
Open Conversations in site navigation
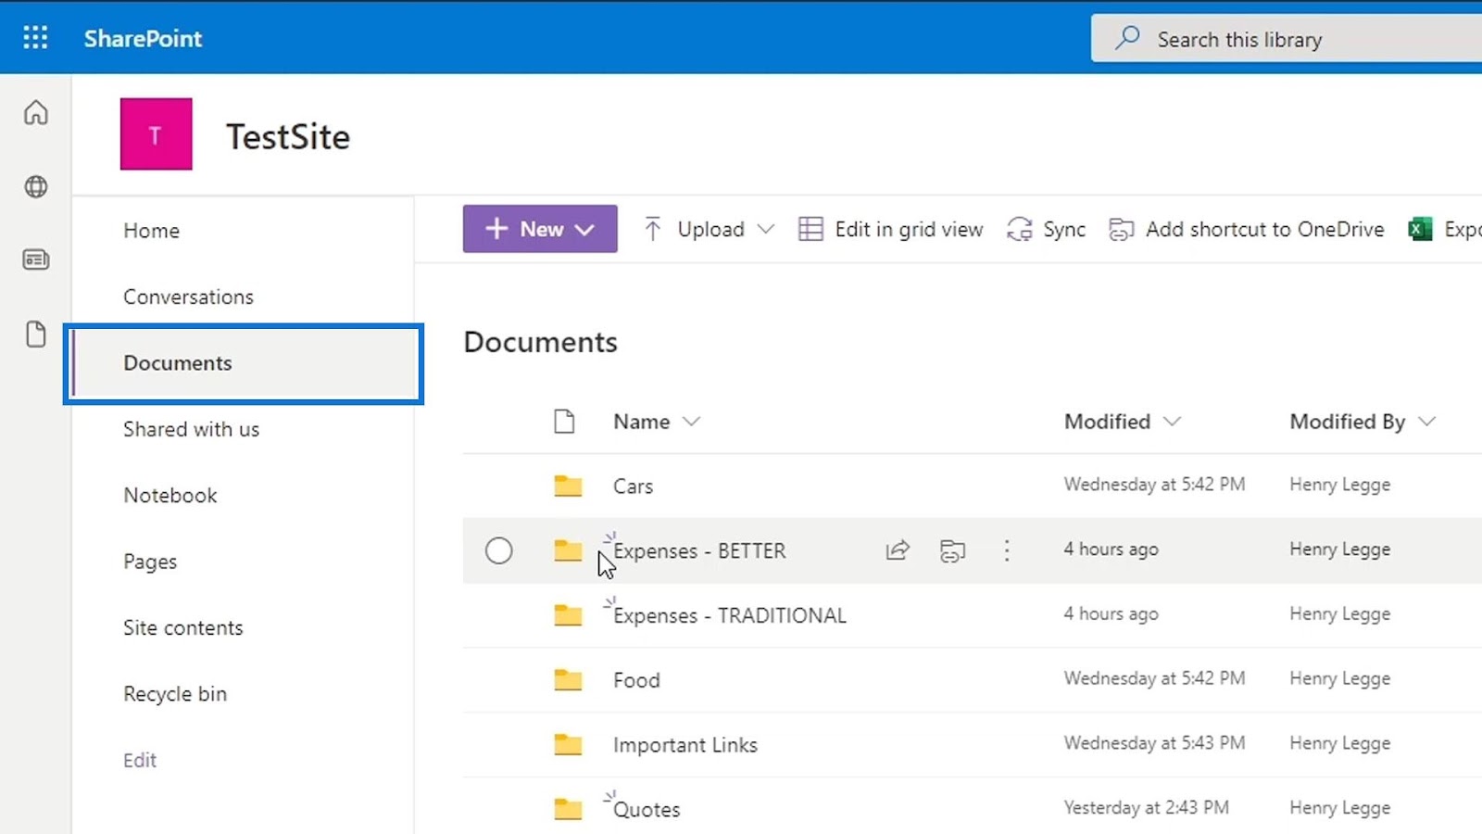(188, 297)
